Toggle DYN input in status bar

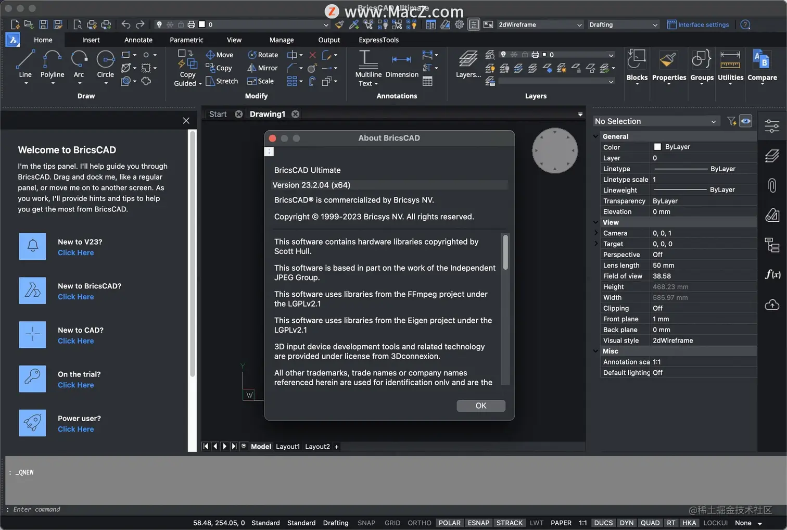coord(627,523)
